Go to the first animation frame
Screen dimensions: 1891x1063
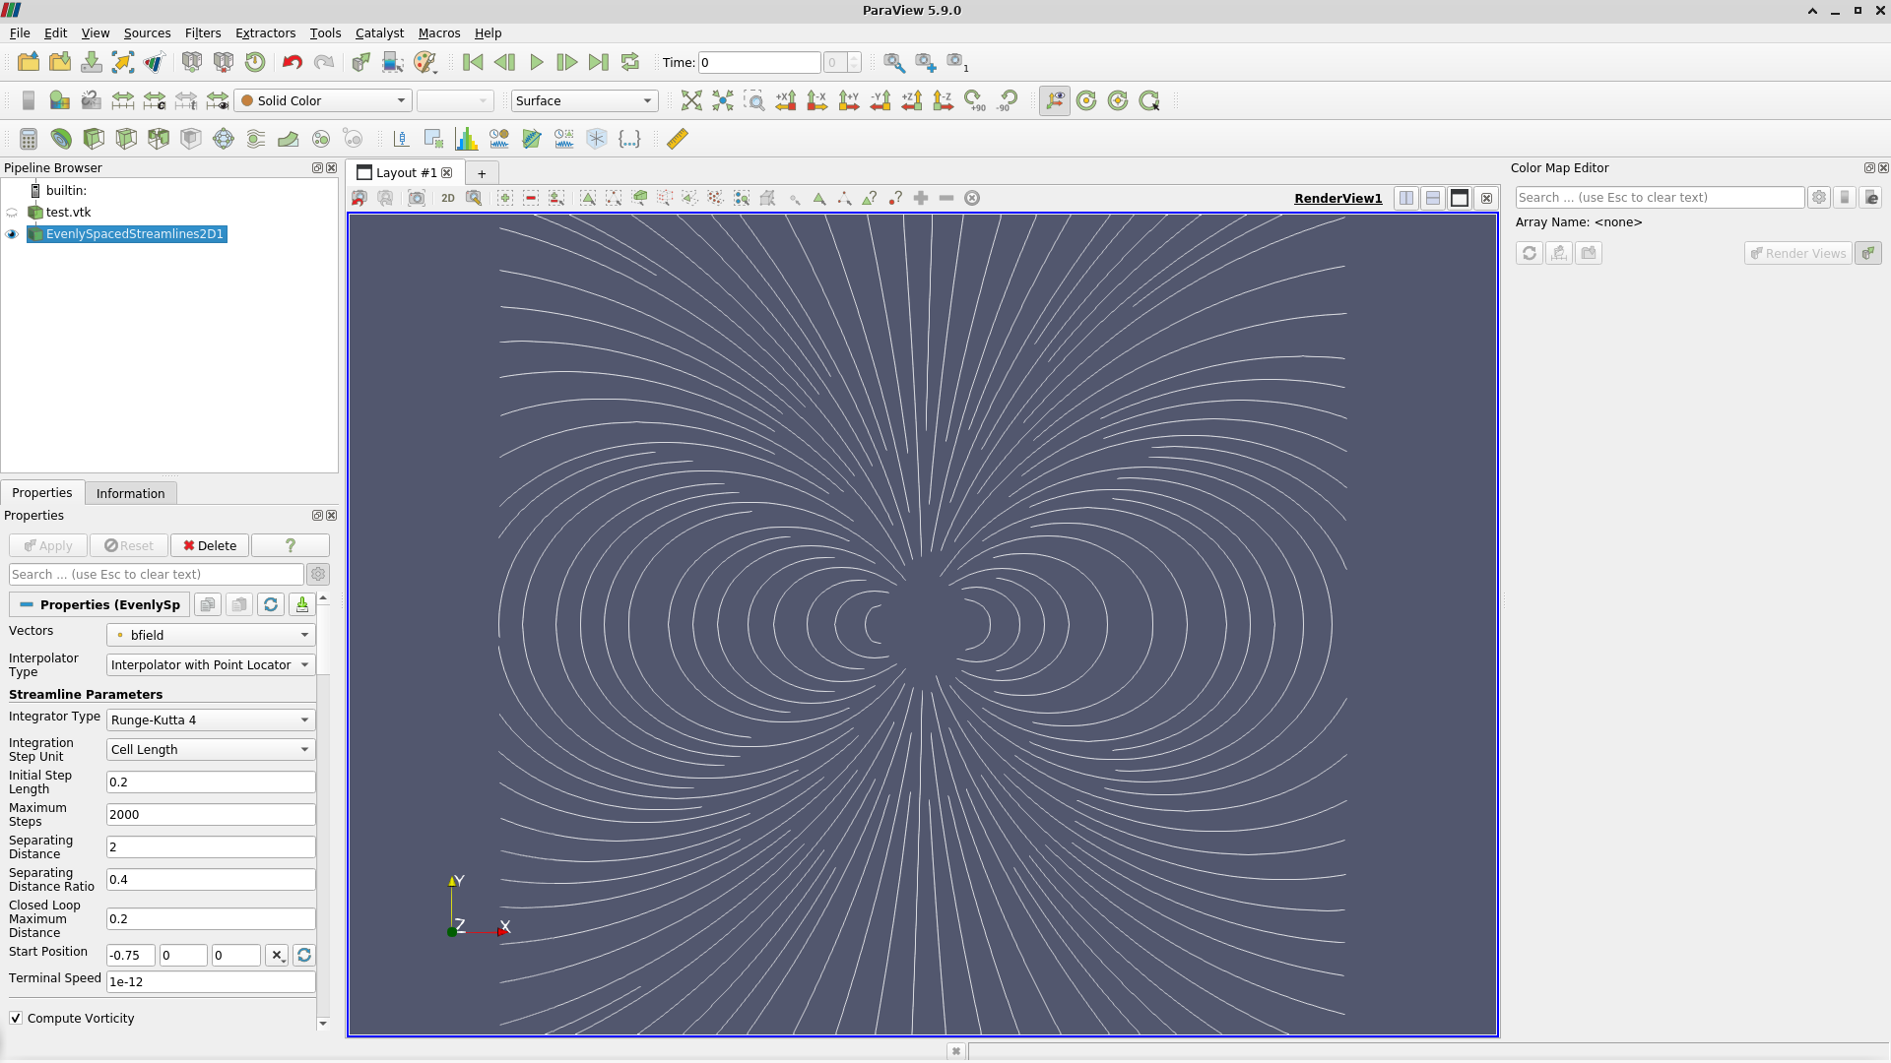473,62
